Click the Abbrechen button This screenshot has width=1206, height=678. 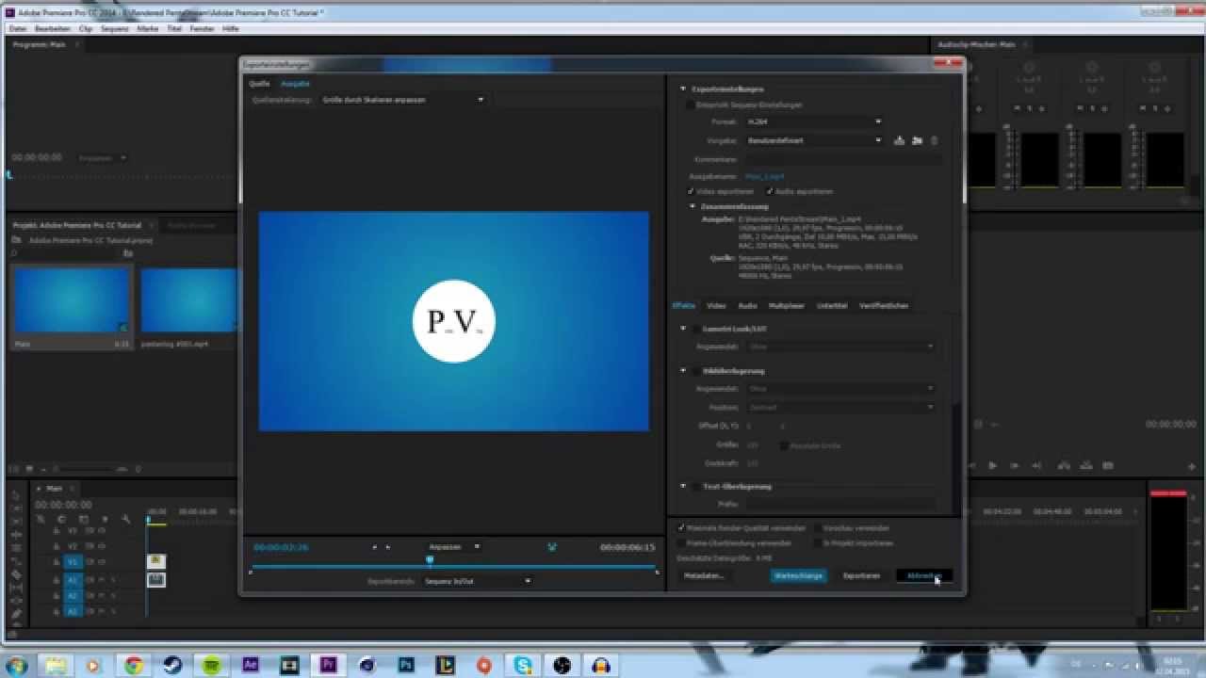[924, 575]
